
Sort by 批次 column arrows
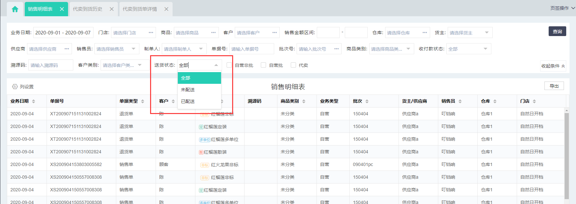point(367,101)
